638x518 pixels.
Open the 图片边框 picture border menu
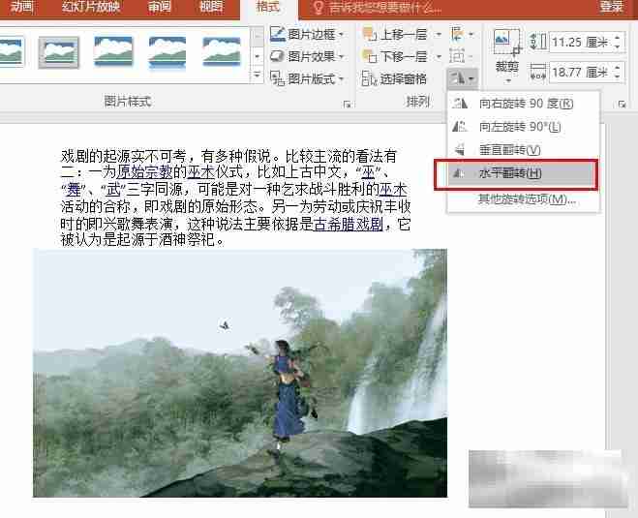point(307,34)
